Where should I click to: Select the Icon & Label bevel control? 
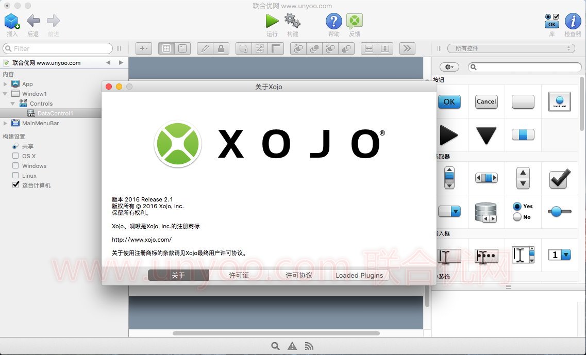(x=560, y=102)
